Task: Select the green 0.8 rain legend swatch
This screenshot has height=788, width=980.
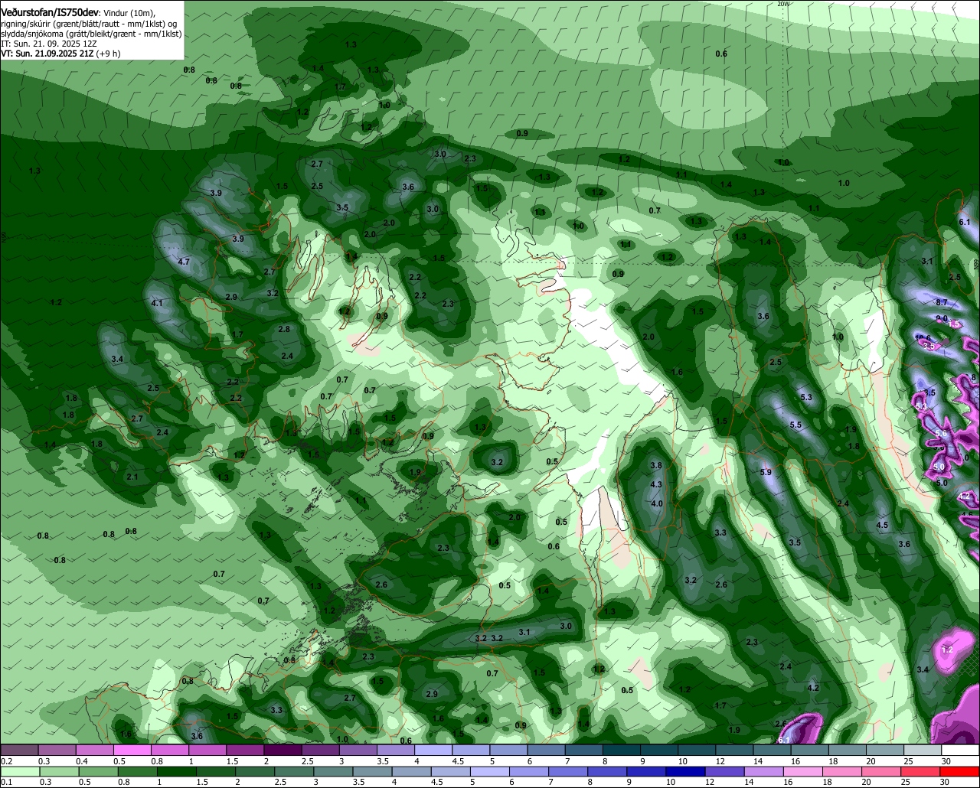Action: (138, 771)
